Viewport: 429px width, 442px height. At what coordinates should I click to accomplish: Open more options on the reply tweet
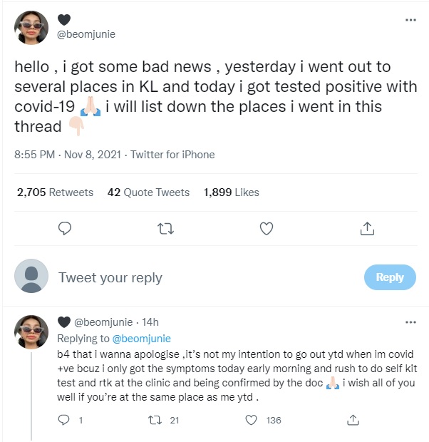410,322
